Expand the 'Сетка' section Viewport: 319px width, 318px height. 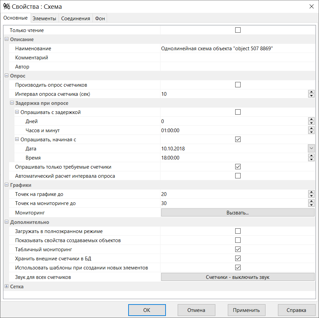coord(7,286)
